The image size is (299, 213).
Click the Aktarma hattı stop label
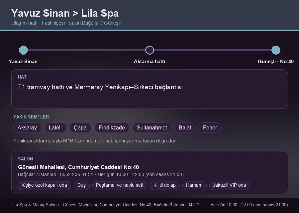click(x=149, y=62)
